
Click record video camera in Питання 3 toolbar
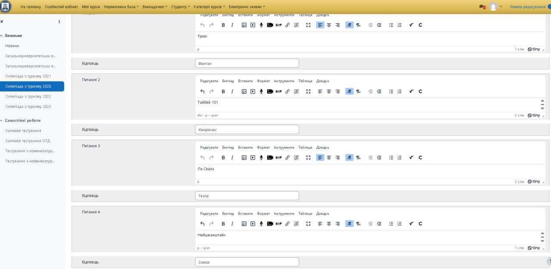tap(270, 157)
